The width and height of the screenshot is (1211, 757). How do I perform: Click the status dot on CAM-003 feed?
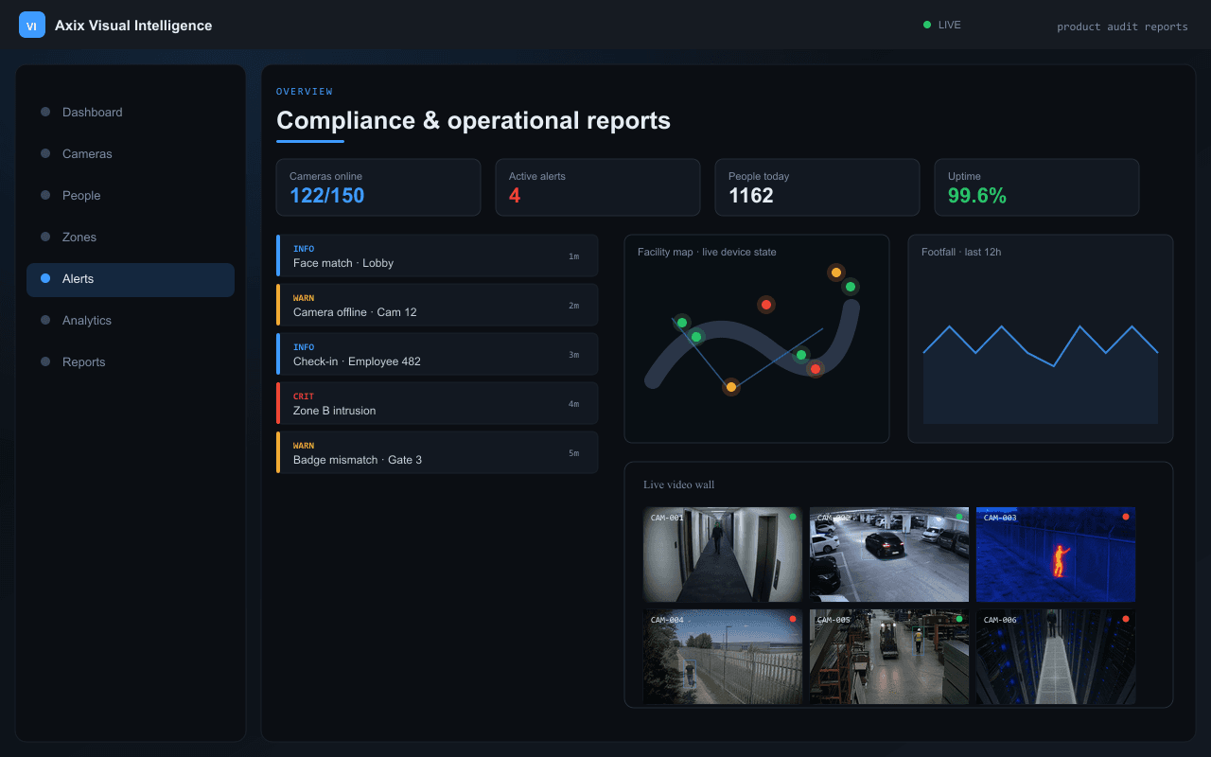tap(1126, 517)
